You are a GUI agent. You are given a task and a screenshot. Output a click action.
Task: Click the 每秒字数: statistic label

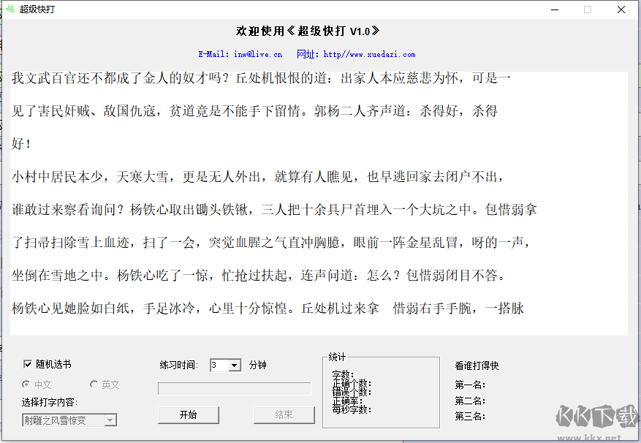click(352, 409)
